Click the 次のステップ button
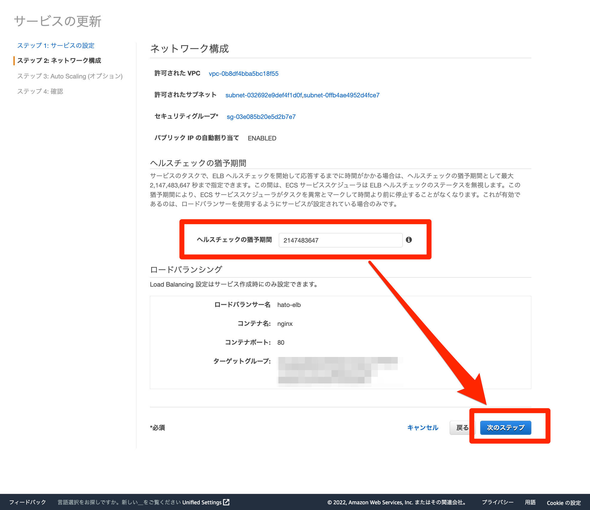The width and height of the screenshot is (590, 510). [505, 428]
